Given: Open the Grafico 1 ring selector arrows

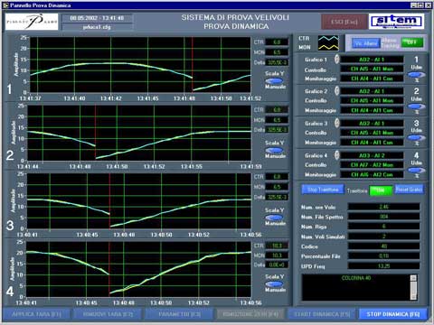Looking at the screenshot, I should point(336,59).
